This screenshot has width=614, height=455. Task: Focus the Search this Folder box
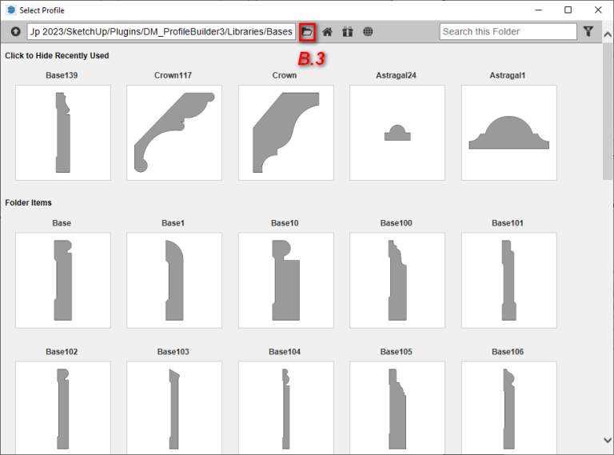(508, 32)
